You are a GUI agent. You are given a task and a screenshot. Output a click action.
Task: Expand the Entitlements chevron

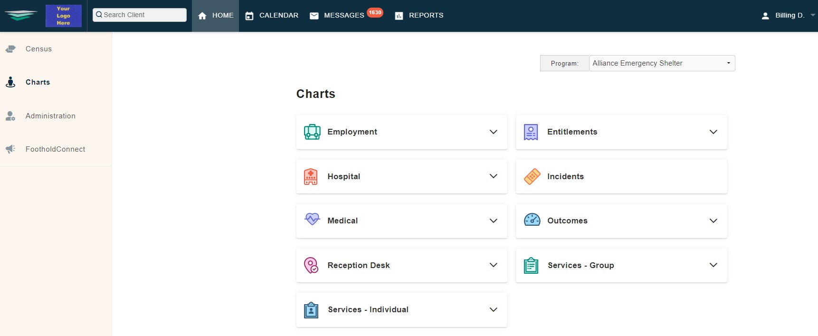[713, 132]
